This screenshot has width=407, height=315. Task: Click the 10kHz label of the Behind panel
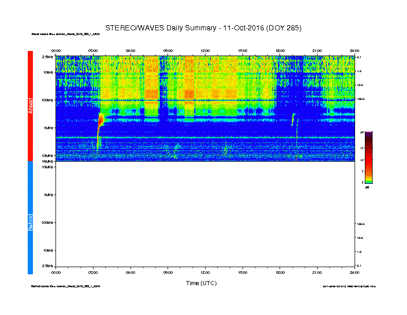[48, 251]
